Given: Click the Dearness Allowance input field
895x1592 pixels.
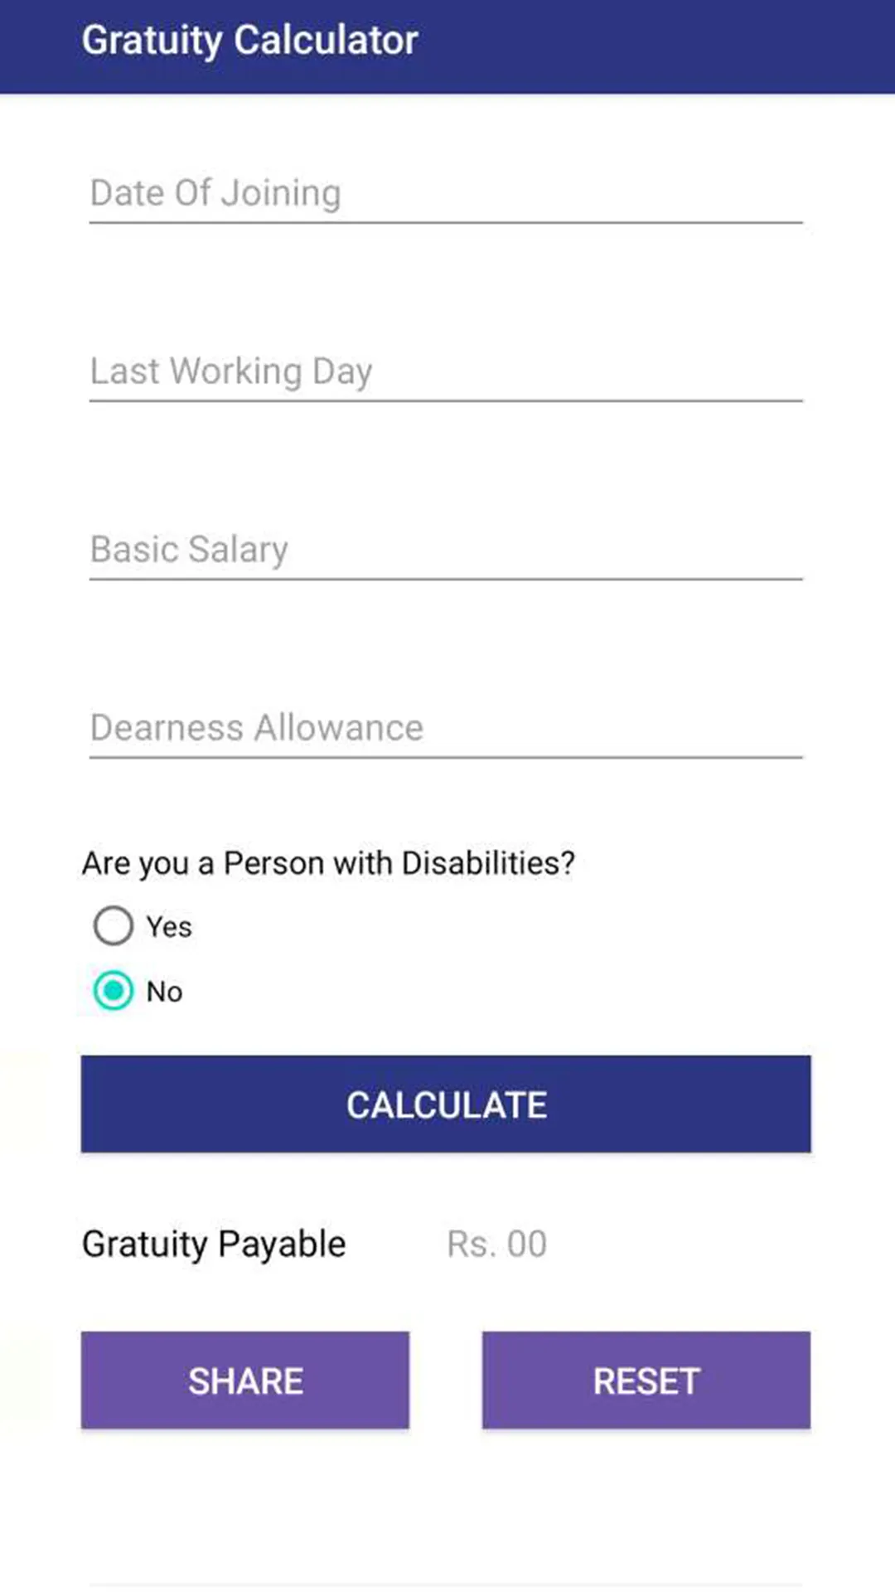Looking at the screenshot, I should (x=446, y=729).
